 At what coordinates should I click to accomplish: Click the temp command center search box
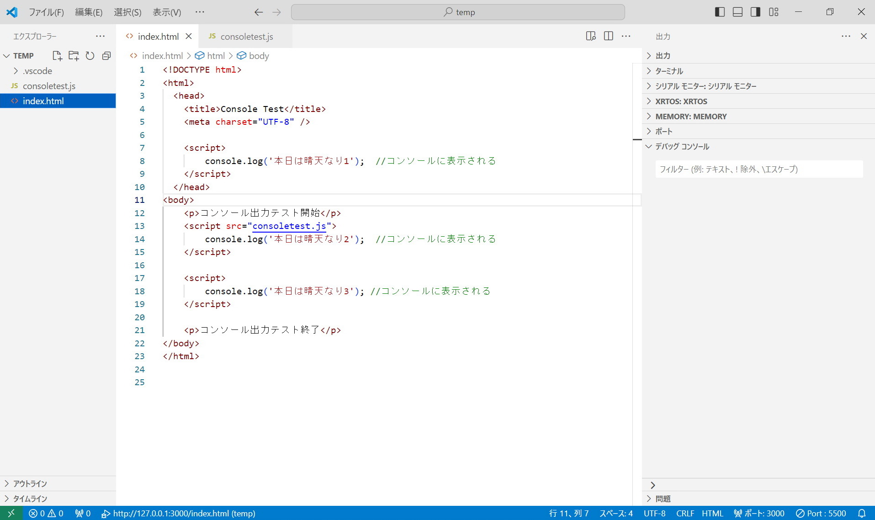(x=458, y=12)
